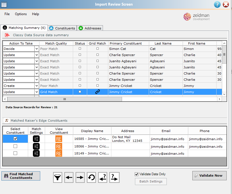
Task: Open the blue help question mark icon
Action: [217, 4]
